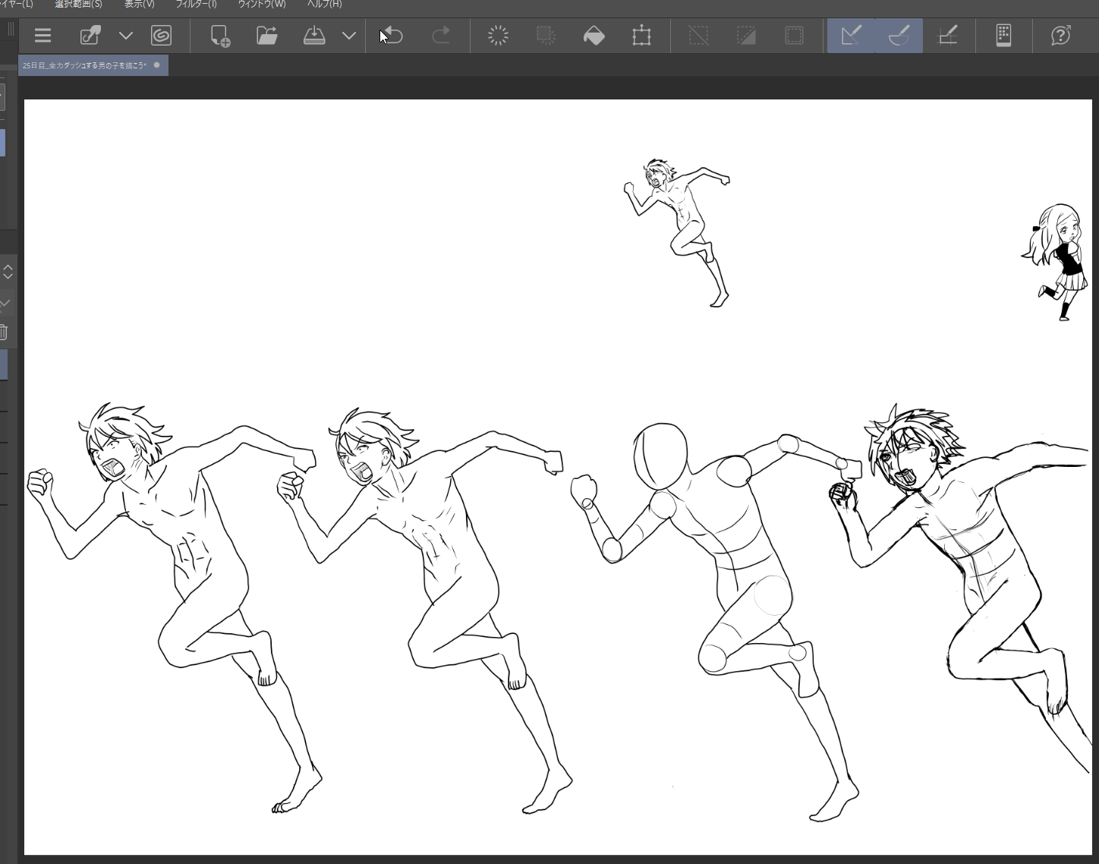
Task: Click the Fill paint bucket icon
Action: tap(594, 36)
